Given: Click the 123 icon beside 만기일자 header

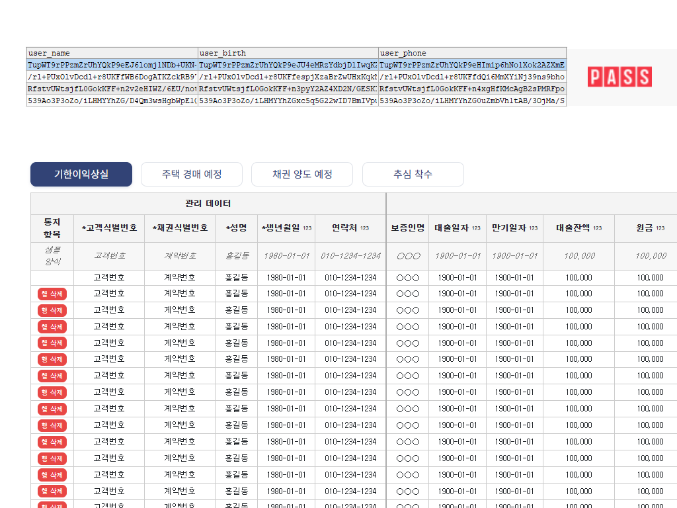Looking at the screenshot, I should [532, 227].
